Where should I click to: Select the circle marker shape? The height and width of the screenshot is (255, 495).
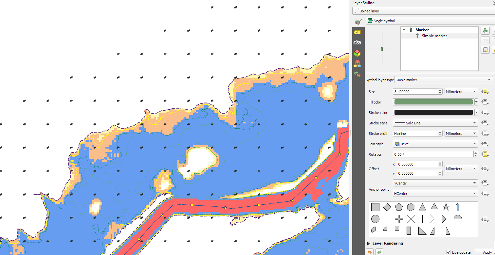pyautogui.click(x=375, y=219)
